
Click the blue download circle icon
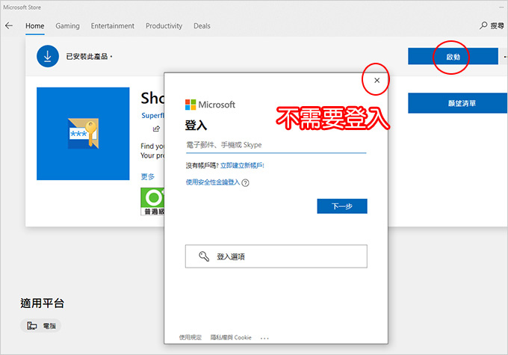(48, 56)
